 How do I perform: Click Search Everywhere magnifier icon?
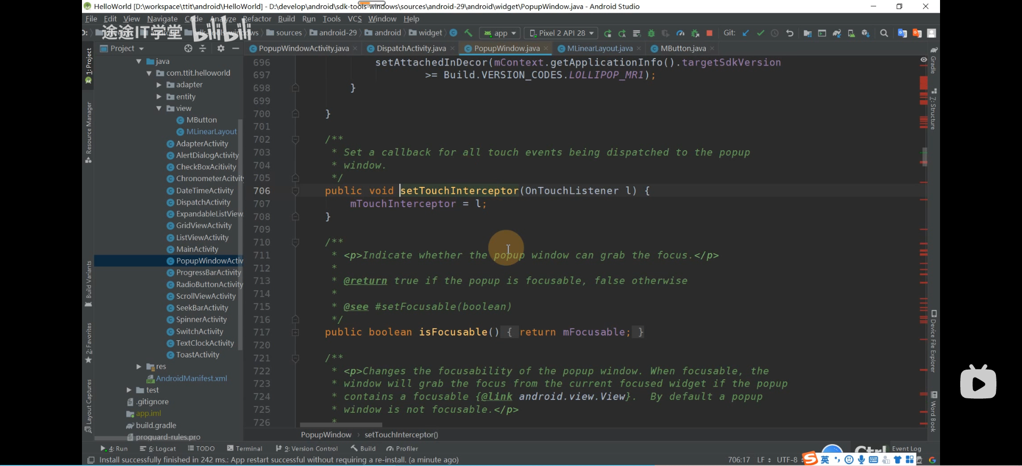884,33
